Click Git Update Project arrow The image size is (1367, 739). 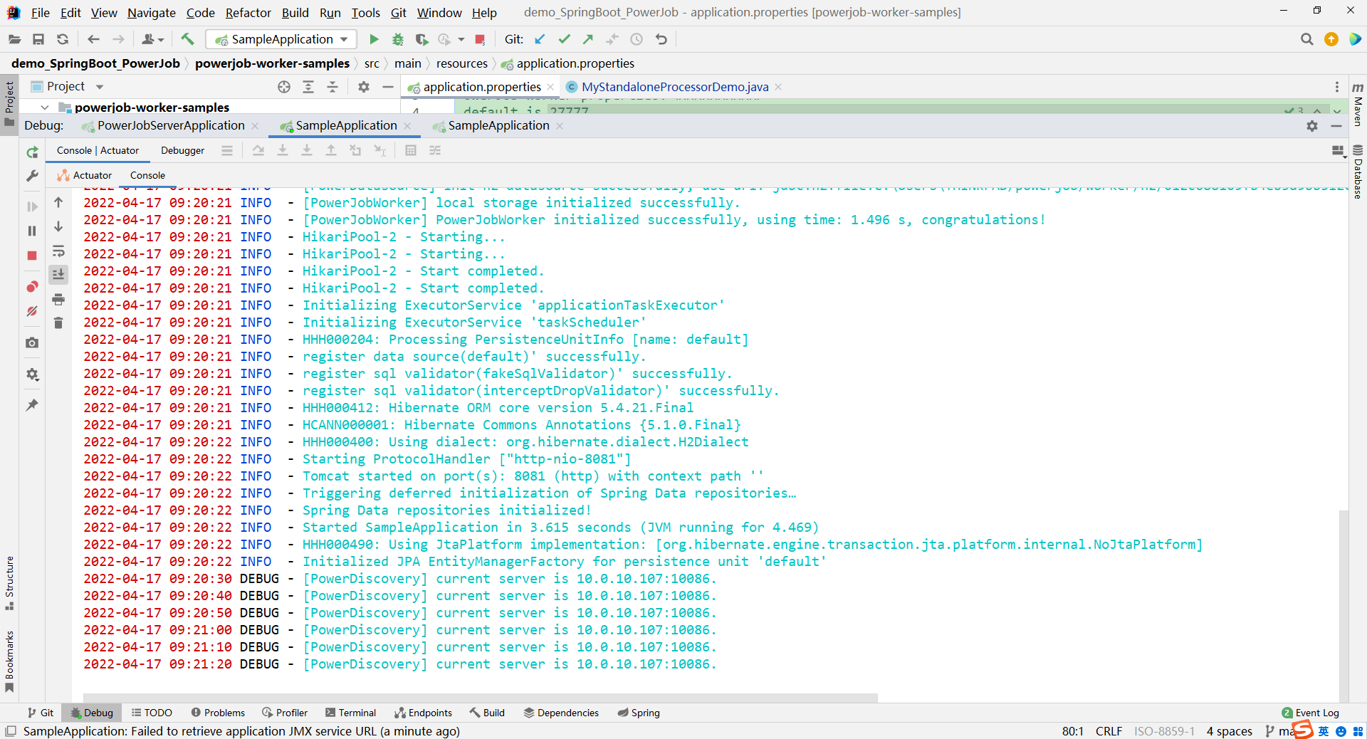540,39
